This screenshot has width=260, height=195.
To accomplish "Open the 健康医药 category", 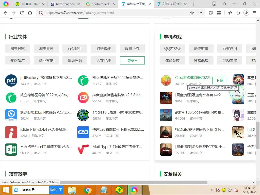I will pos(75,60).
